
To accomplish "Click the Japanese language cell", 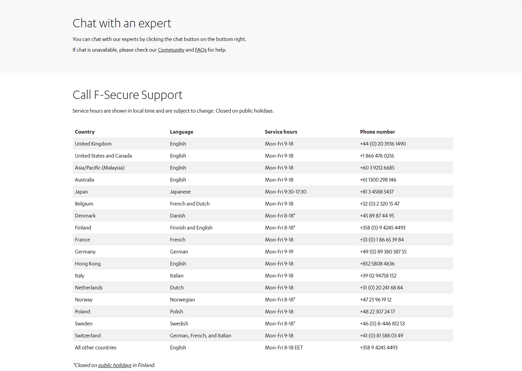I will point(180,192).
